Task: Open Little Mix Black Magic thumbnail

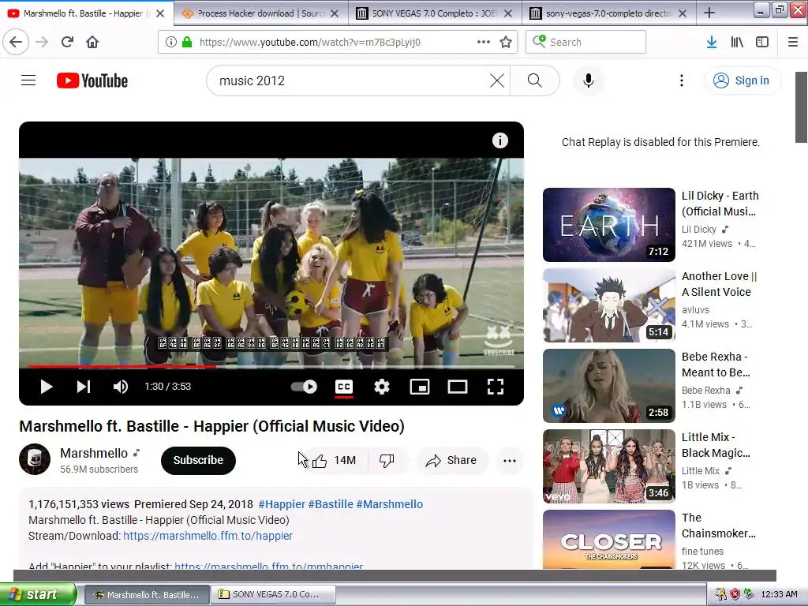Action: 608,466
